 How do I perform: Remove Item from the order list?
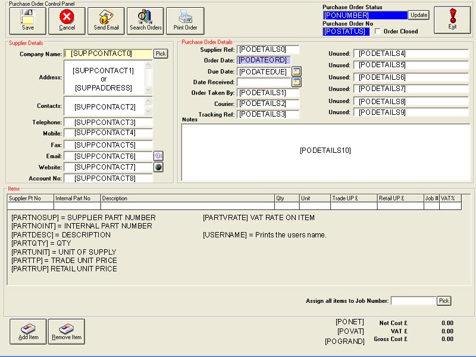[67, 331]
